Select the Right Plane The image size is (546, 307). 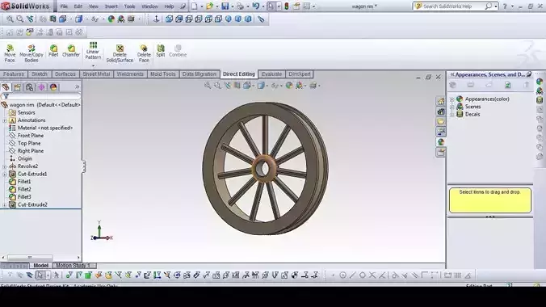coord(31,151)
